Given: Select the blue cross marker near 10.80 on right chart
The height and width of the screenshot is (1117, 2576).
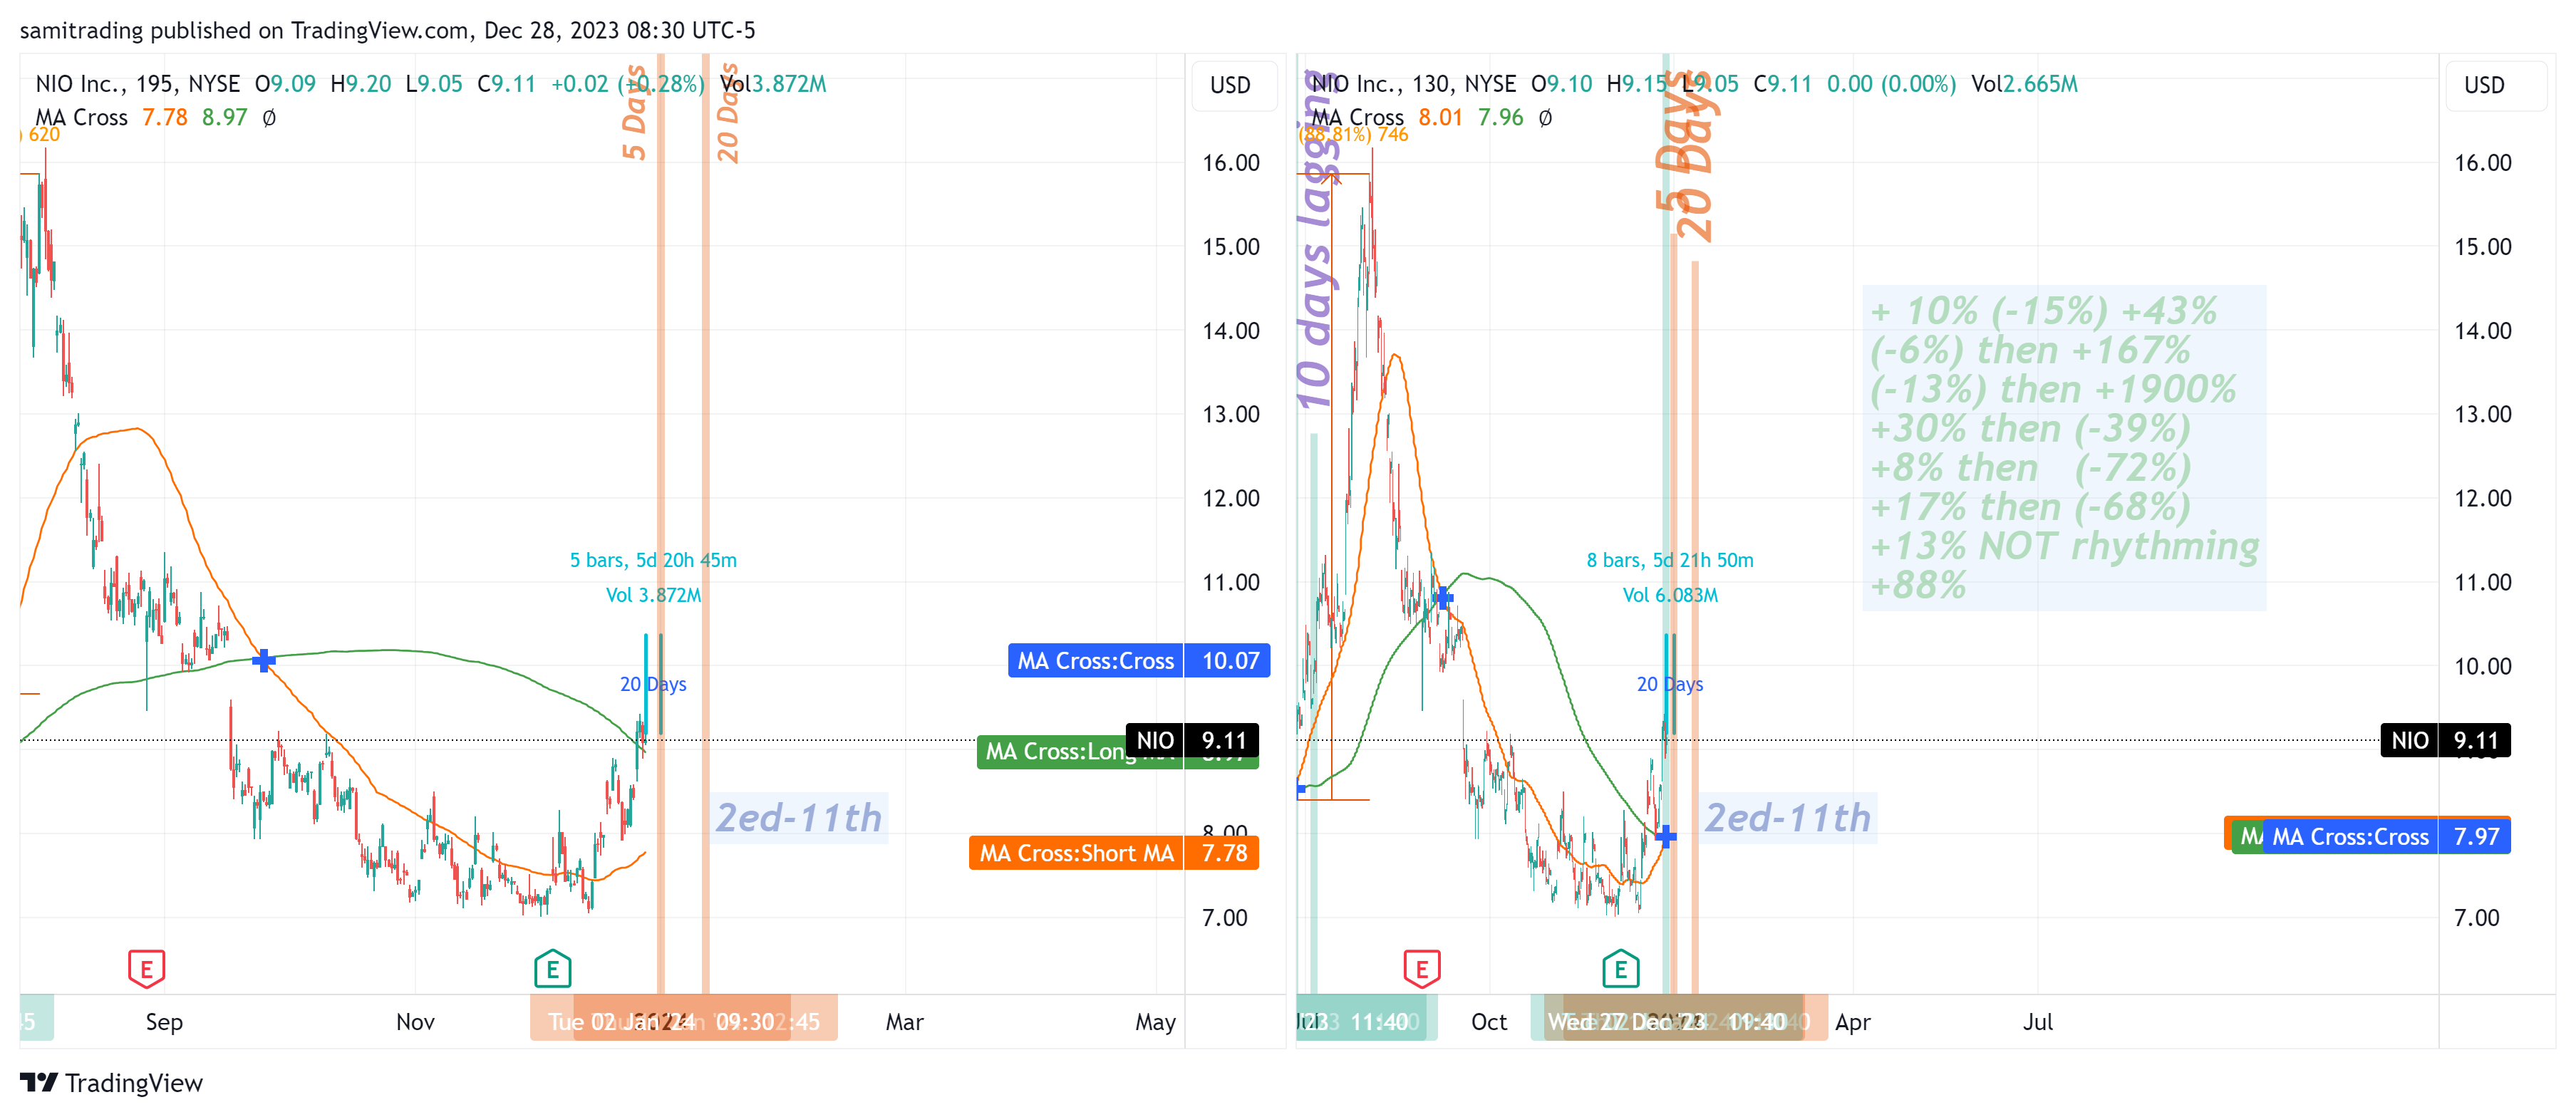Looking at the screenshot, I should pos(1443,597).
